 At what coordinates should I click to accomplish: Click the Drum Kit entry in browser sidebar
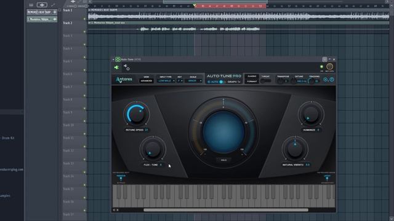[x=8, y=138]
